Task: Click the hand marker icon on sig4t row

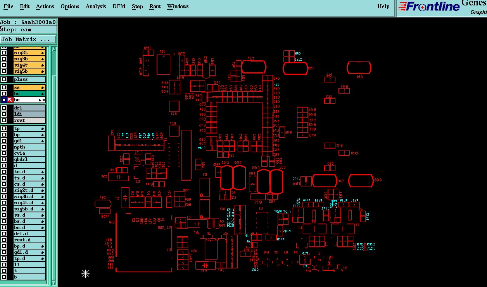Action: click(43, 65)
